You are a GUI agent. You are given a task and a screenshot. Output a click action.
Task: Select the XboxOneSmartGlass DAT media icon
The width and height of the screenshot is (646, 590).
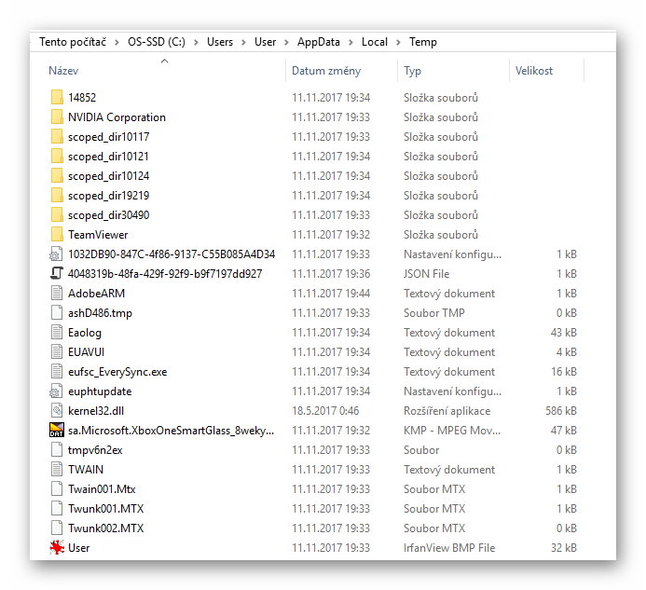pos(57,430)
